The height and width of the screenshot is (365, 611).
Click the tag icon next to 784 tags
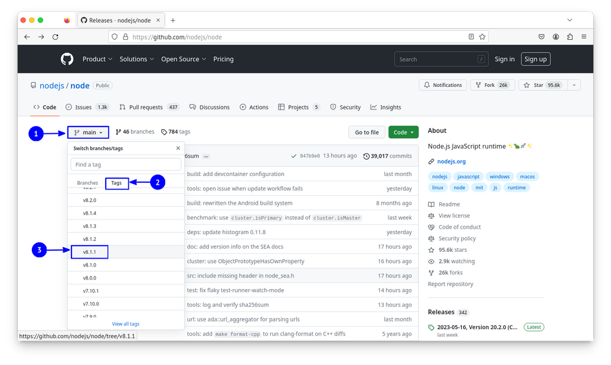click(164, 131)
